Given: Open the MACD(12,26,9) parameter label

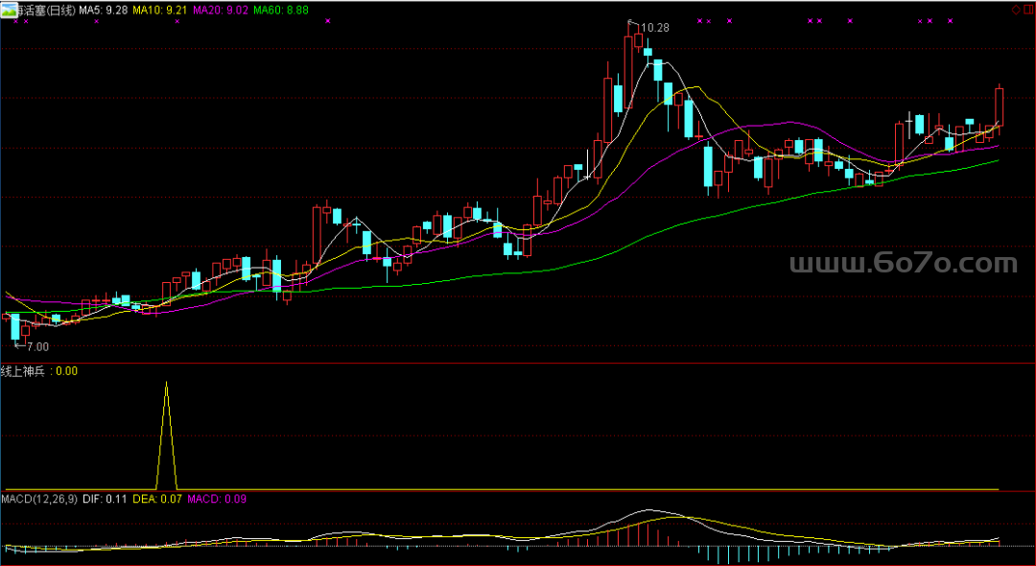Looking at the screenshot, I should coord(39,499).
